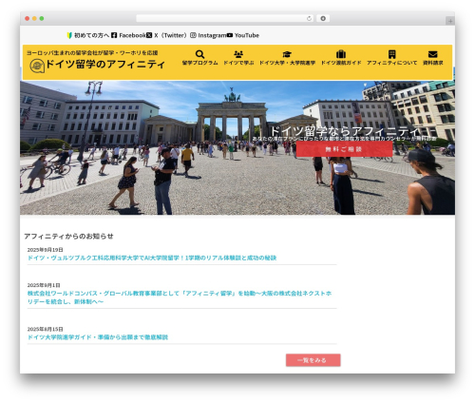This screenshot has height=402, width=475.
Task: Click the building icon for アフィニティについて
Action: [391, 54]
